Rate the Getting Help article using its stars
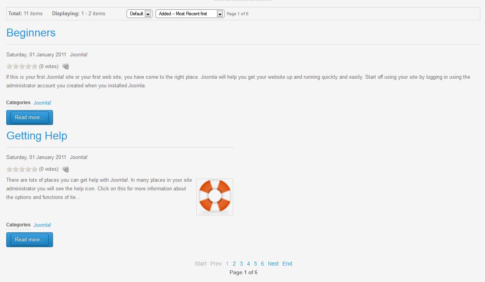Viewport: 485px width, 282px height. (x=22, y=170)
